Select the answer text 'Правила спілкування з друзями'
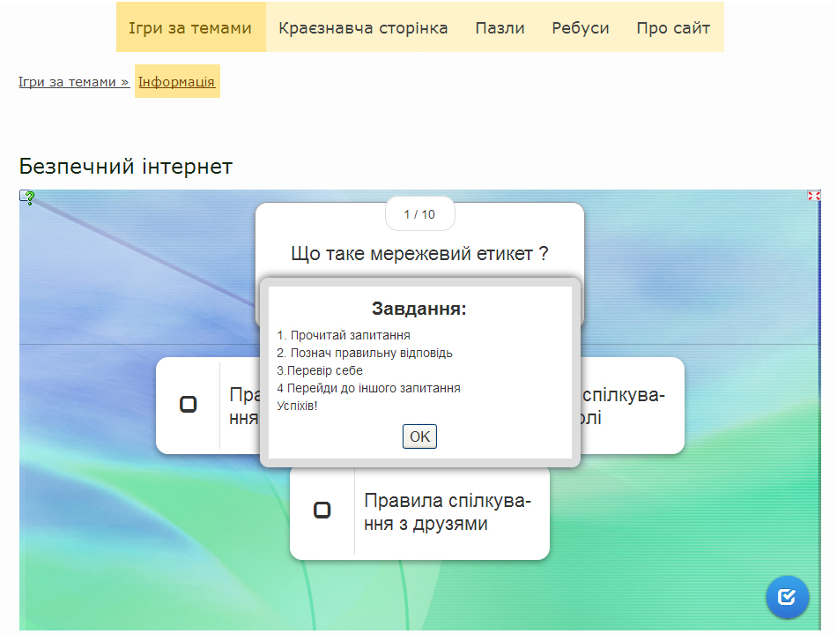This screenshot has width=837, height=634. tap(448, 513)
